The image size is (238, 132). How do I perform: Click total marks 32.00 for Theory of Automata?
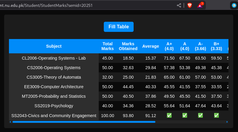click(x=107, y=77)
